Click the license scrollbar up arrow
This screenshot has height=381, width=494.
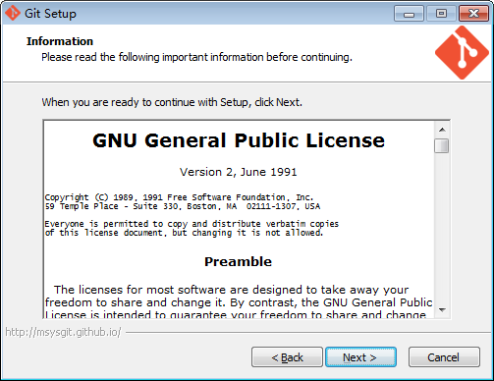point(442,130)
